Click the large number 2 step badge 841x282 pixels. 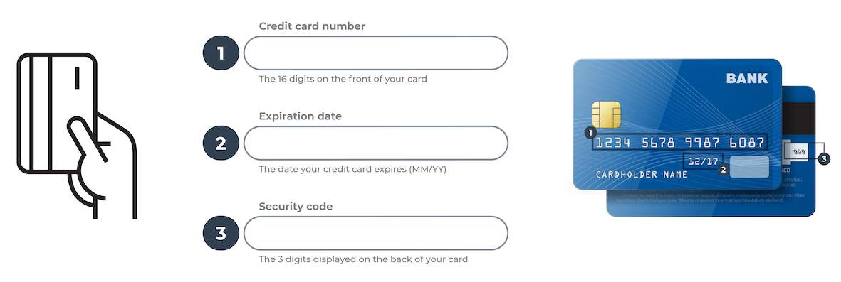pyautogui.click(x=221, y=143)
